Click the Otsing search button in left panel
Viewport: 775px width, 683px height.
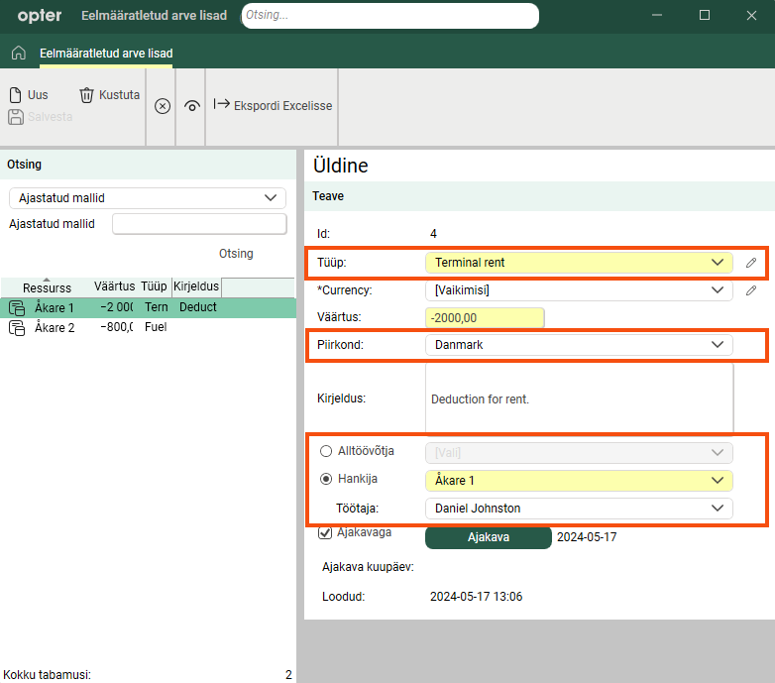click(236, 254)
